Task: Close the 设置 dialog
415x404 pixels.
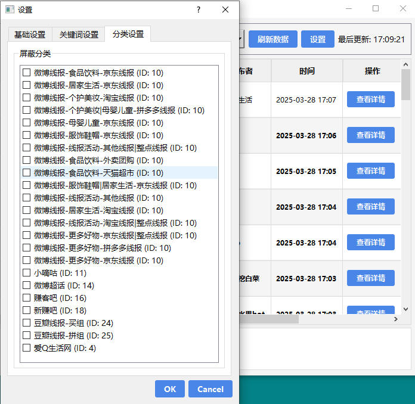Action: (225, 10)
